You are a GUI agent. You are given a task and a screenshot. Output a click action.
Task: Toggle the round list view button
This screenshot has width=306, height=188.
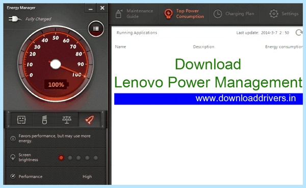pos(96,29)
